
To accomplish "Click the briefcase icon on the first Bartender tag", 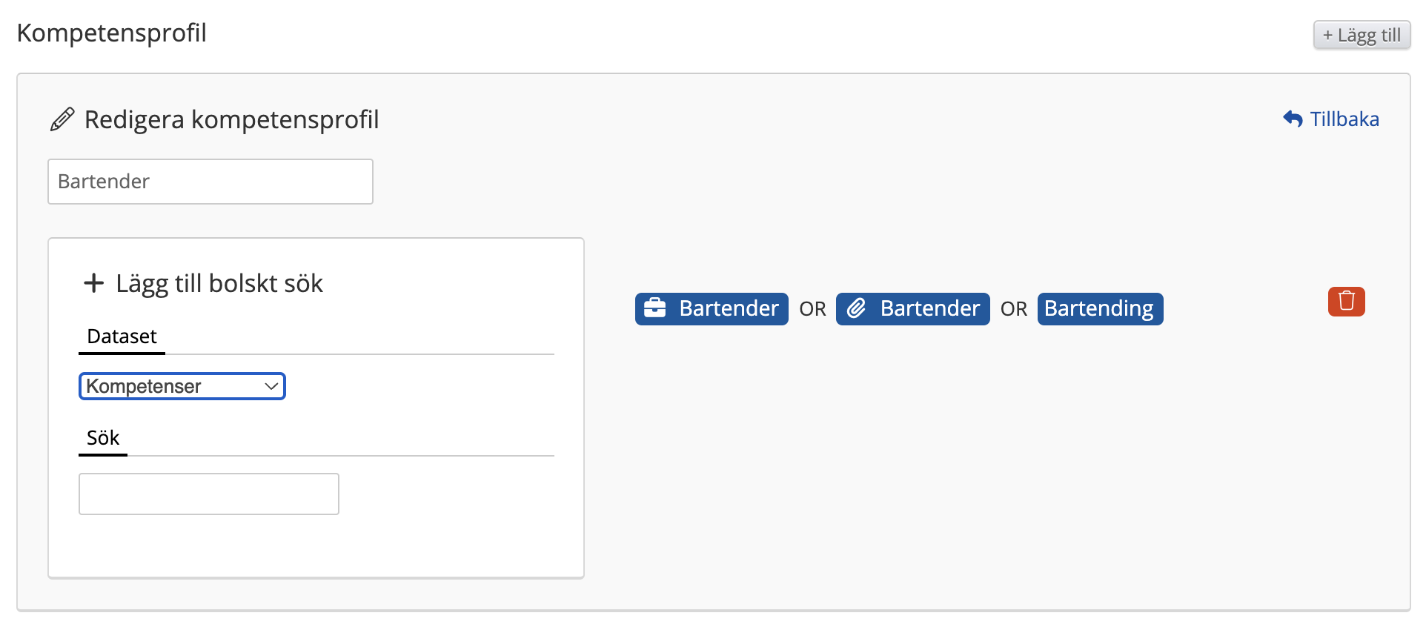I will click(654, 308).
